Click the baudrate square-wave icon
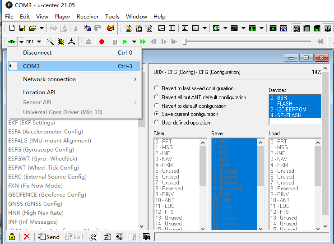334x244 pixels. tap(30, 41)
